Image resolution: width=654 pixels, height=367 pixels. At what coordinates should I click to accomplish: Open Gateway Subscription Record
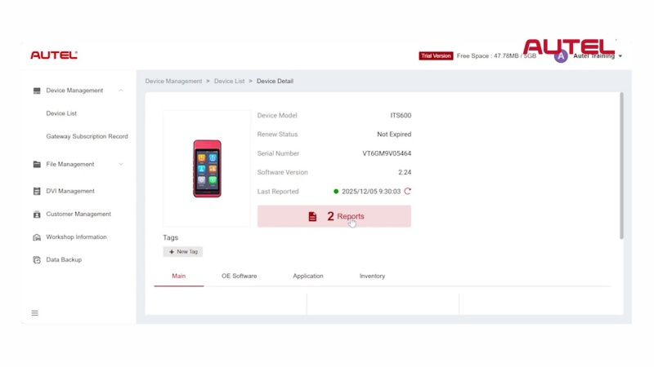(x=87, y=137)
